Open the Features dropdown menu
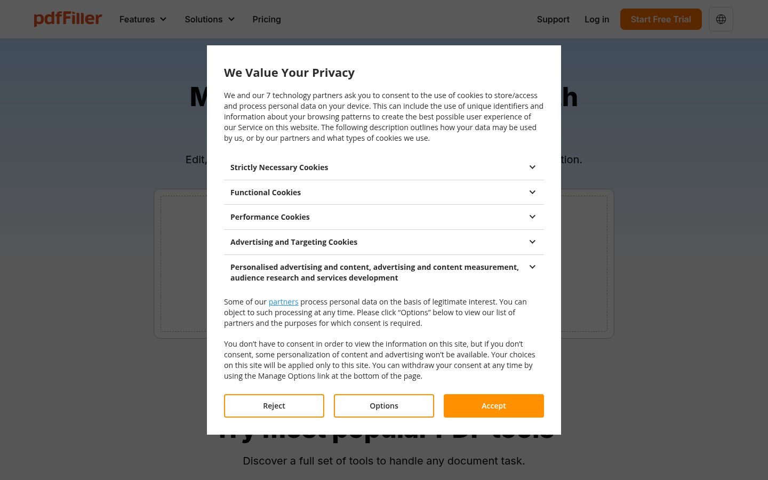 [x=143, y=19]
